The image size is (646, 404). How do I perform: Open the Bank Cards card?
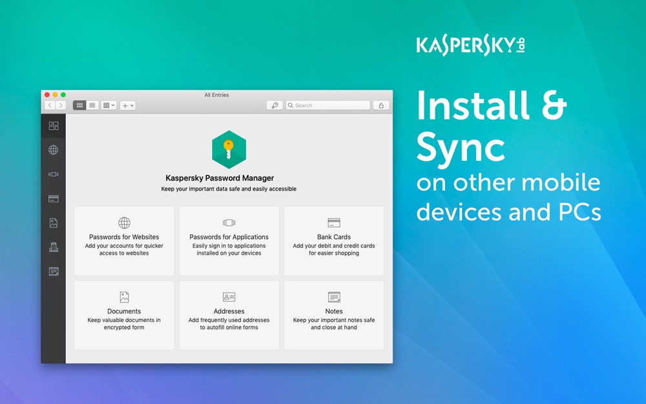[334, 240]
